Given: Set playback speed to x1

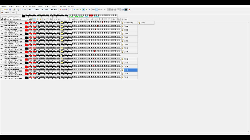Looking at the screenshot, I should (96, 10).
